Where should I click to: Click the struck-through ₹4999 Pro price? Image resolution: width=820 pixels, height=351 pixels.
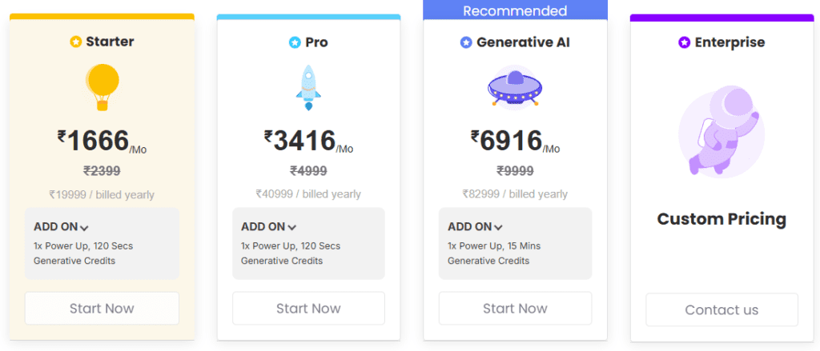point(308,170)
